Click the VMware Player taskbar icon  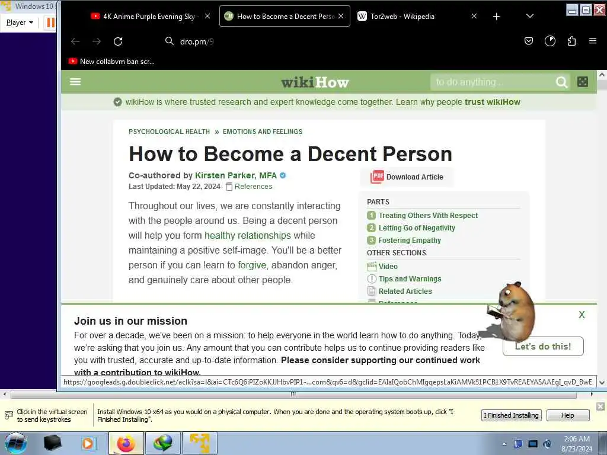[199, 443]
